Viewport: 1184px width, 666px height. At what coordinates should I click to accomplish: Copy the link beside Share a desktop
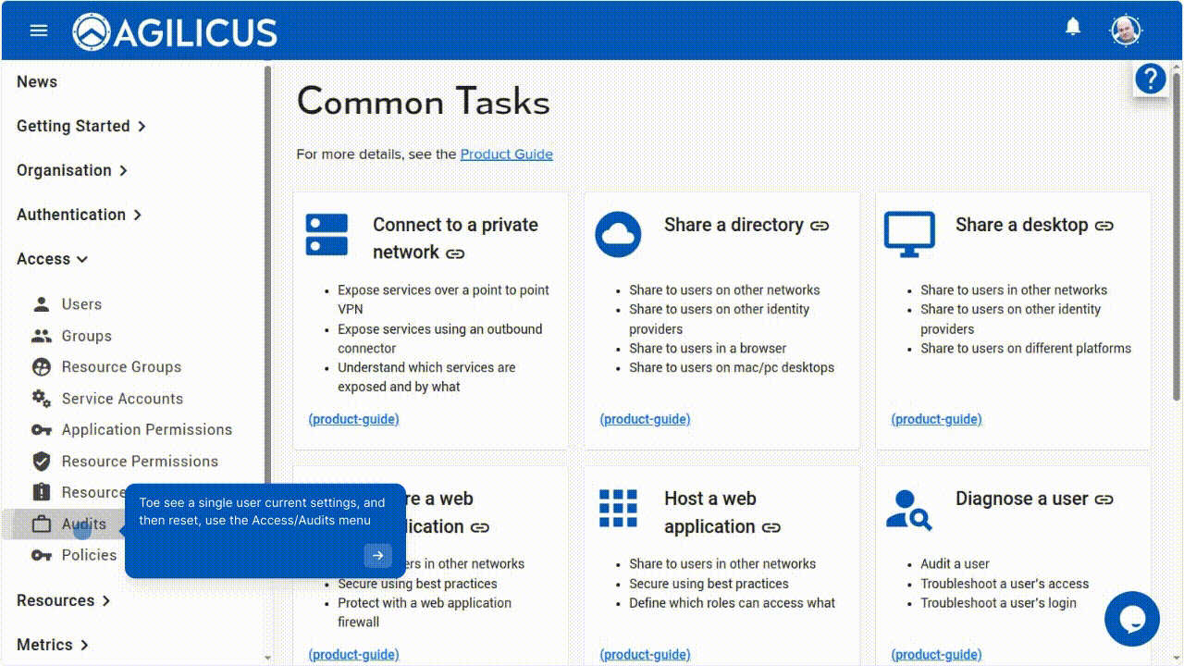[1104, 226]
